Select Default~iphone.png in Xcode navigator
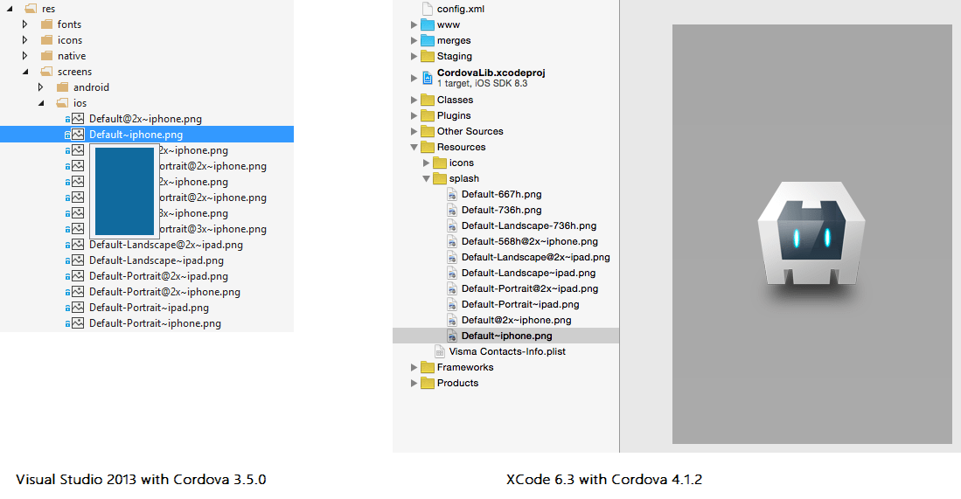Viewport: 961px width, 499px height. click(505, 336)
